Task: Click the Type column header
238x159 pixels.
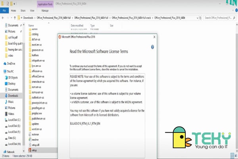Action: (x=92, y=25)
